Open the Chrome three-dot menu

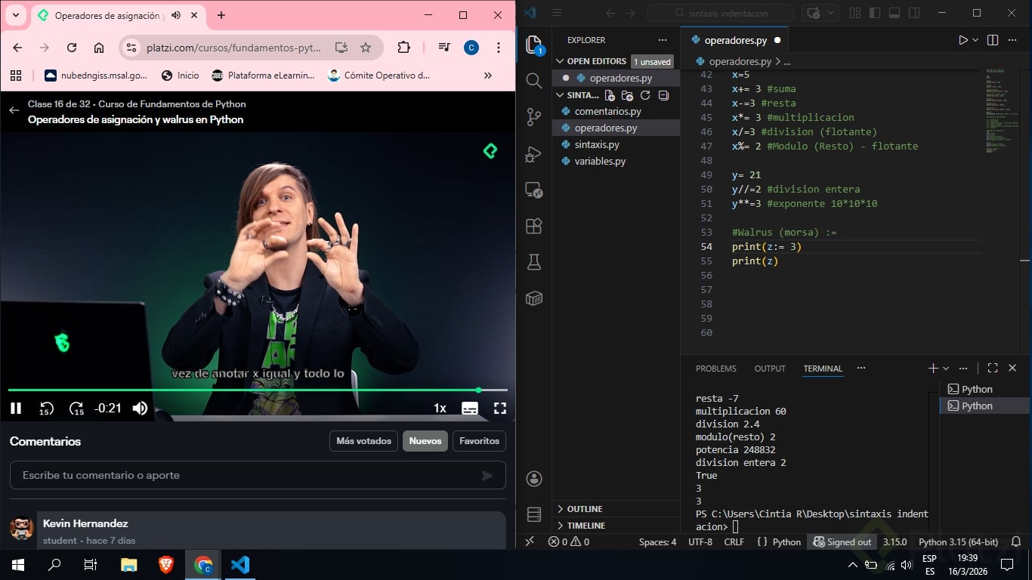499,48
